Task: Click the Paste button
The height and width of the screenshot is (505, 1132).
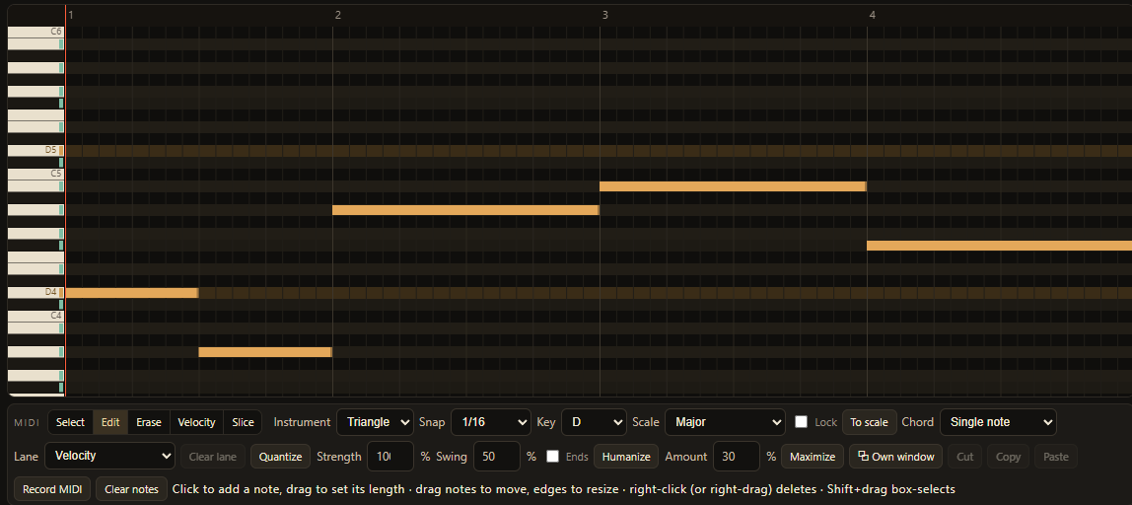Action: [1055, 457]
